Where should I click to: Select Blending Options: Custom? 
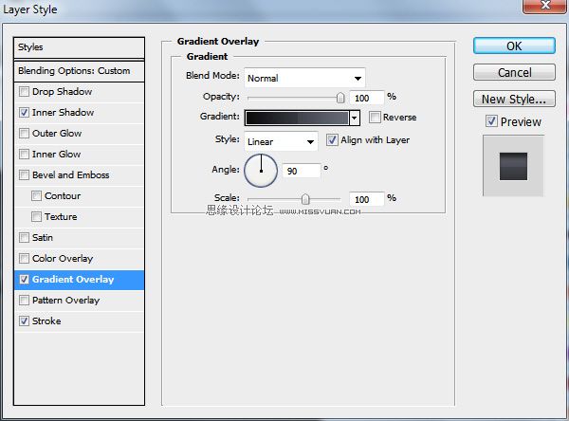[79, 71]
